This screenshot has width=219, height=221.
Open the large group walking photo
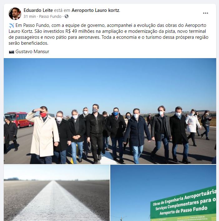click(110, 111)
